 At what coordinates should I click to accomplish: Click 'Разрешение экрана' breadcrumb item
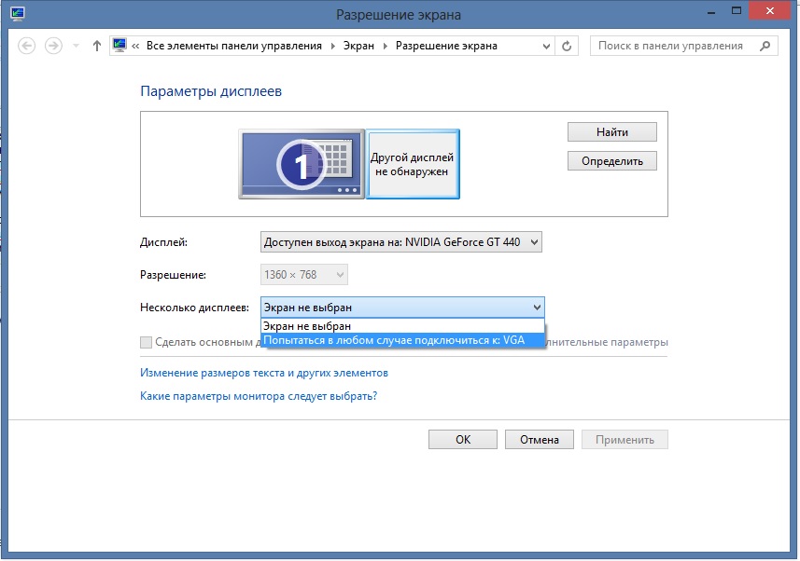[x=446, y=46]
